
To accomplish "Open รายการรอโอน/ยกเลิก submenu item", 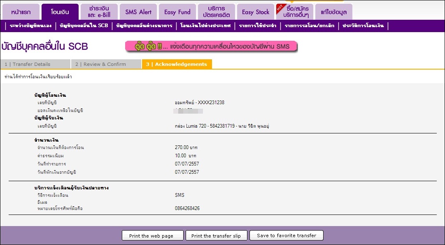I will pos(309,26).
